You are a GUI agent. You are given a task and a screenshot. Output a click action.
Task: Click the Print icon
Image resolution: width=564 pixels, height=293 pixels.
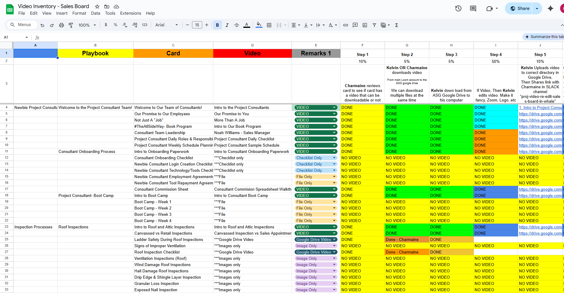click(x=61, y=25)
